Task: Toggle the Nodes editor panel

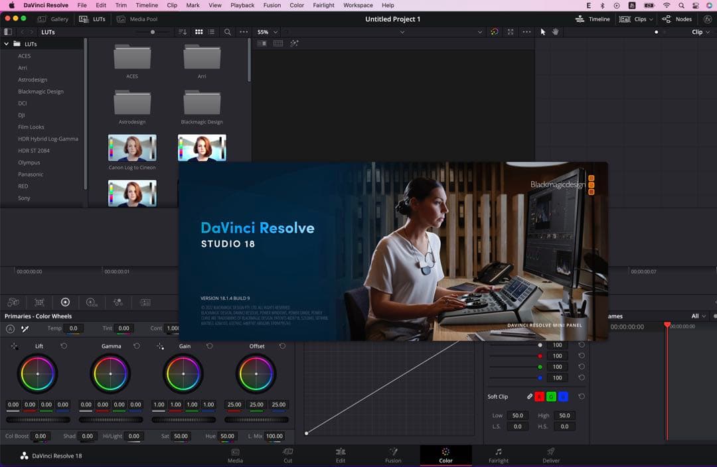Action: [677, 19]
